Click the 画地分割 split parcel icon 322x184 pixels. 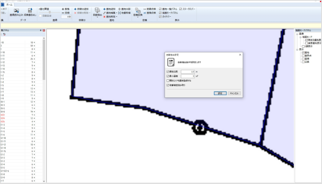pos(120,9)
